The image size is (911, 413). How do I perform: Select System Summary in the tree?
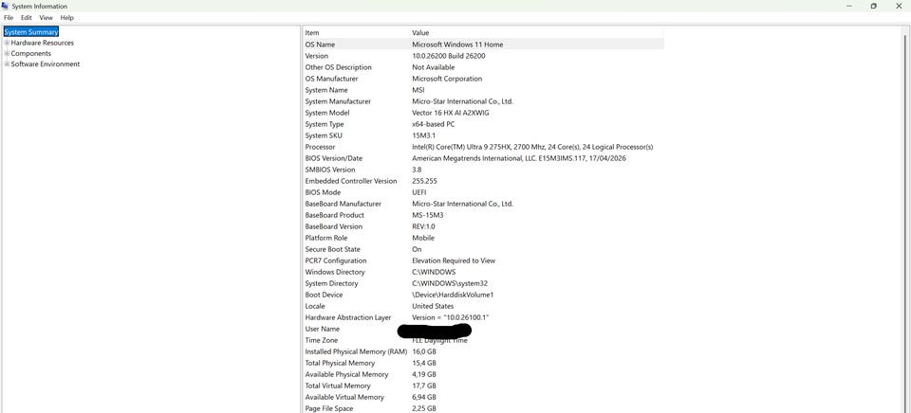pyautogui.click(x=30, y=32)
